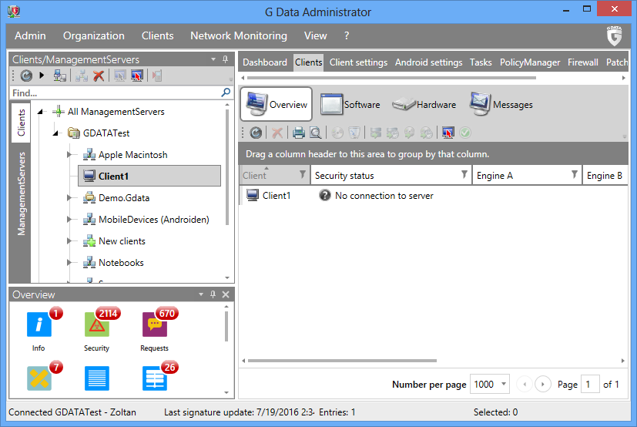637x427 pixels.
Task: Click the printer icon in clients toolbar
Action: [x=298, y=133]
